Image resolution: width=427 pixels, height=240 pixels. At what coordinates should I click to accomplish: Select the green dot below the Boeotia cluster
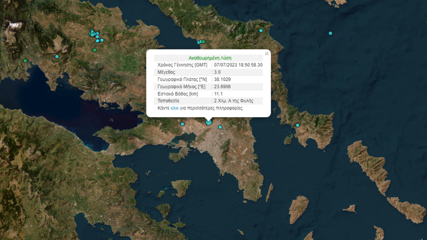point(94,49)
